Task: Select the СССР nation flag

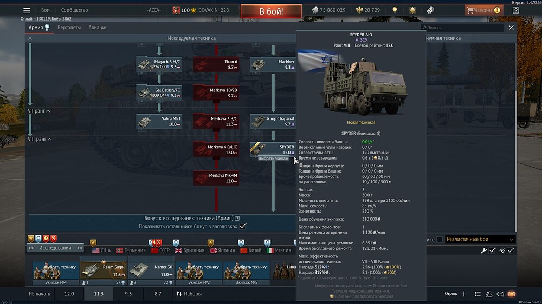Action: [160, 250]
